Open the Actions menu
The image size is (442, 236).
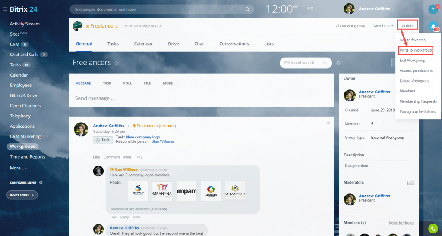coord(407,25)
